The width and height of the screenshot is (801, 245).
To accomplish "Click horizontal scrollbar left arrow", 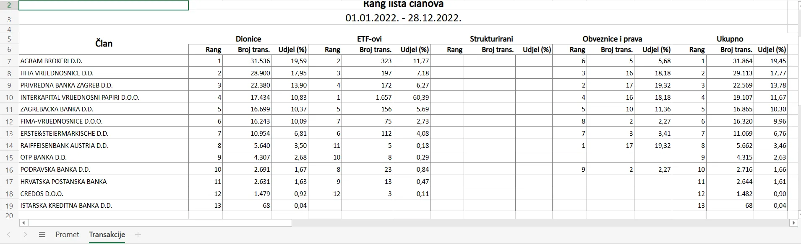I will (23, 223).
